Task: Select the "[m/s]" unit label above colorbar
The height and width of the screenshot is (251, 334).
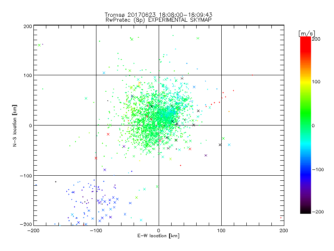Action: click(x=306, y=33)
